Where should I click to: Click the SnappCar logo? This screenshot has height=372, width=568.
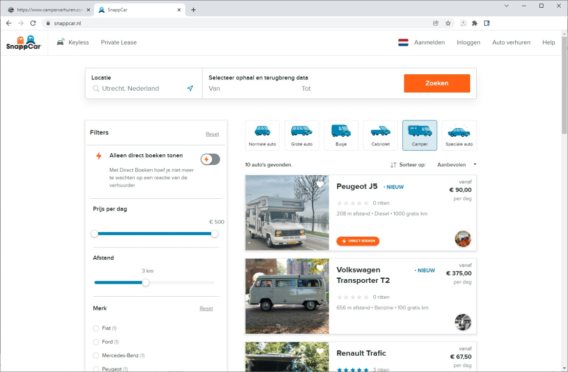tap(23, 43)
